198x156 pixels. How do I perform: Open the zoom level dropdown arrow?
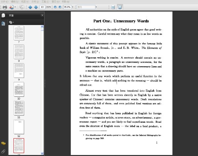[73, 7]
